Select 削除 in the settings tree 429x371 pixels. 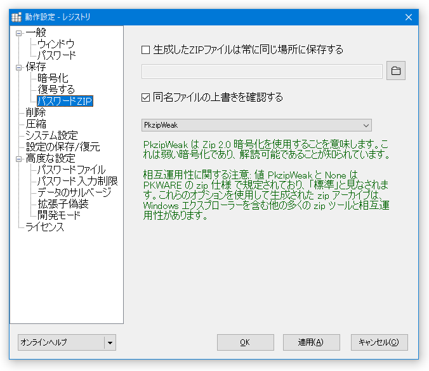tap(36, 112)
